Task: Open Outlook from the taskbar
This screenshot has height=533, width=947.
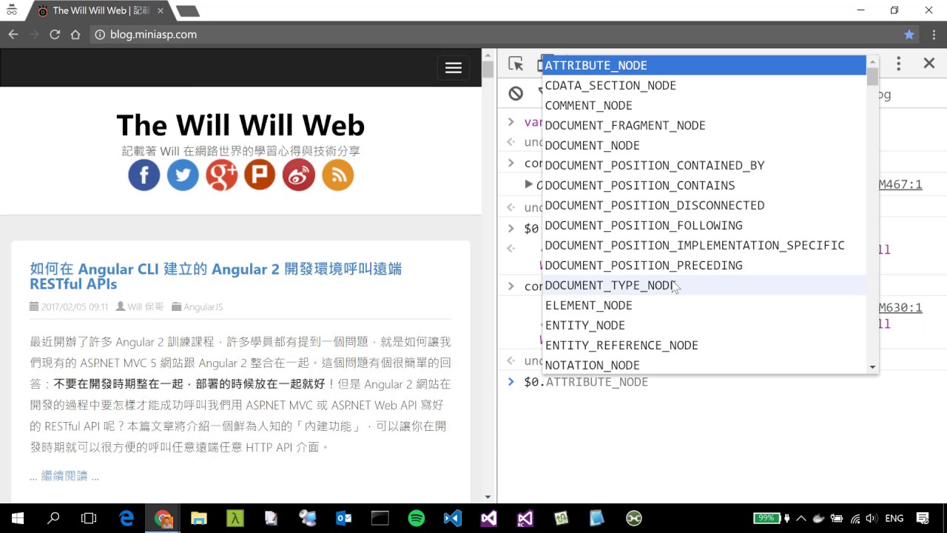Action: click(344, 518)
